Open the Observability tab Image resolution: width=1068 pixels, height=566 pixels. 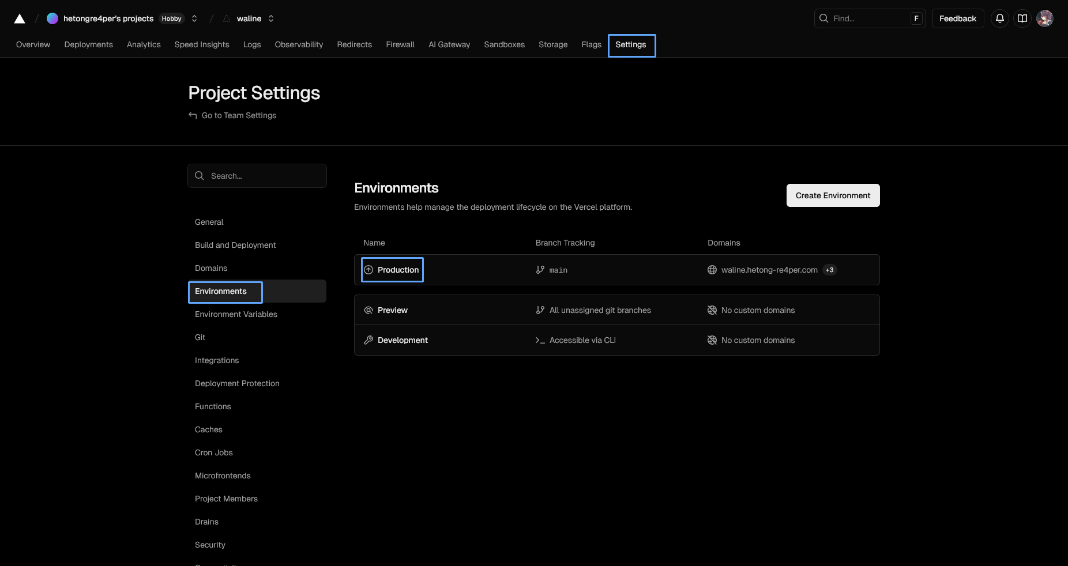(x=299, y=44)
